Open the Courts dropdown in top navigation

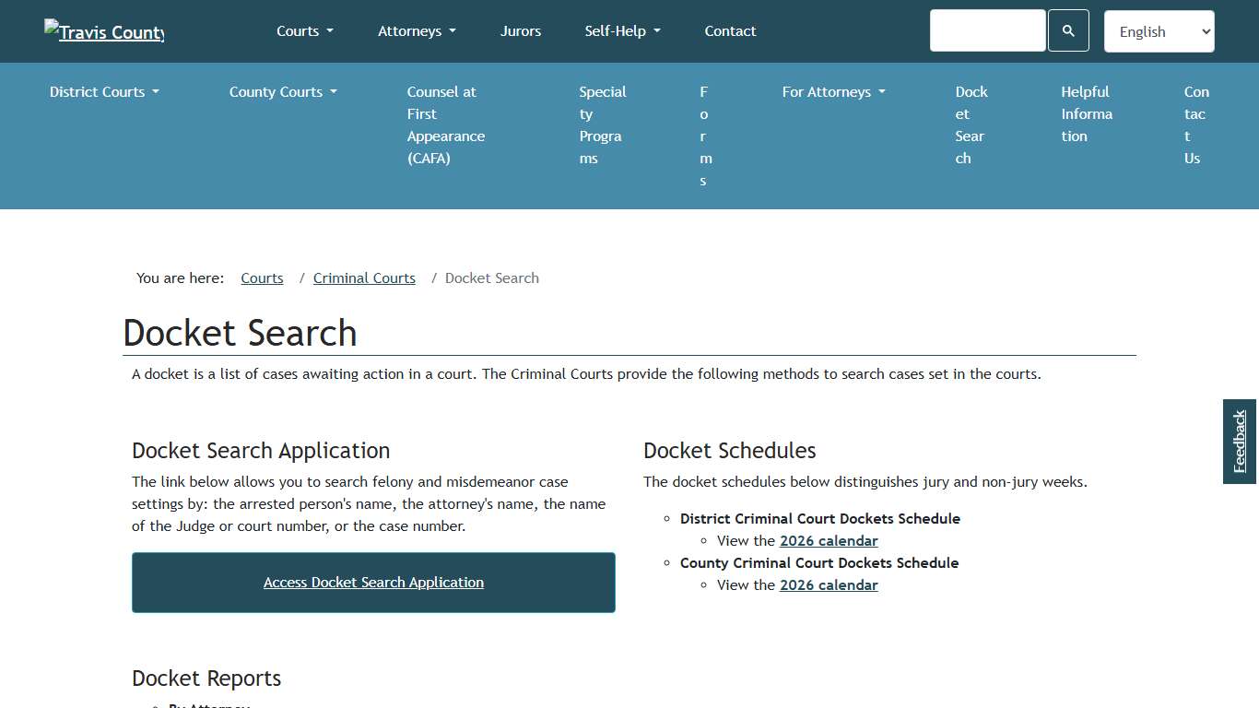(x=304, y=30)
